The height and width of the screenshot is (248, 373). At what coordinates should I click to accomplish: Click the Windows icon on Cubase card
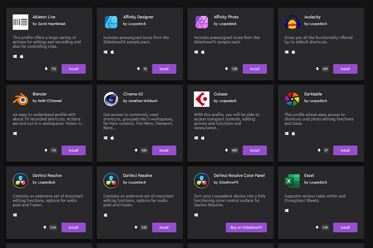pyautogui.click(x=196, y=138)
